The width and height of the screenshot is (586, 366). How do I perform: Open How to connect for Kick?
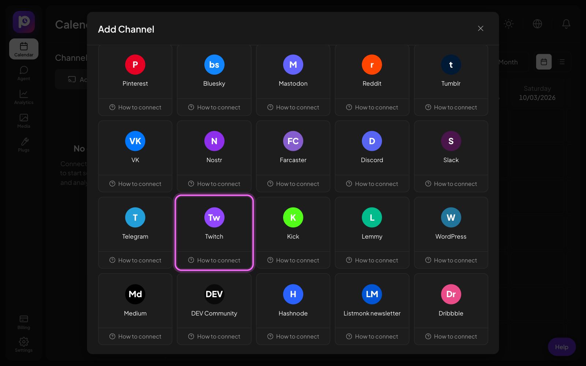[293, 260]
